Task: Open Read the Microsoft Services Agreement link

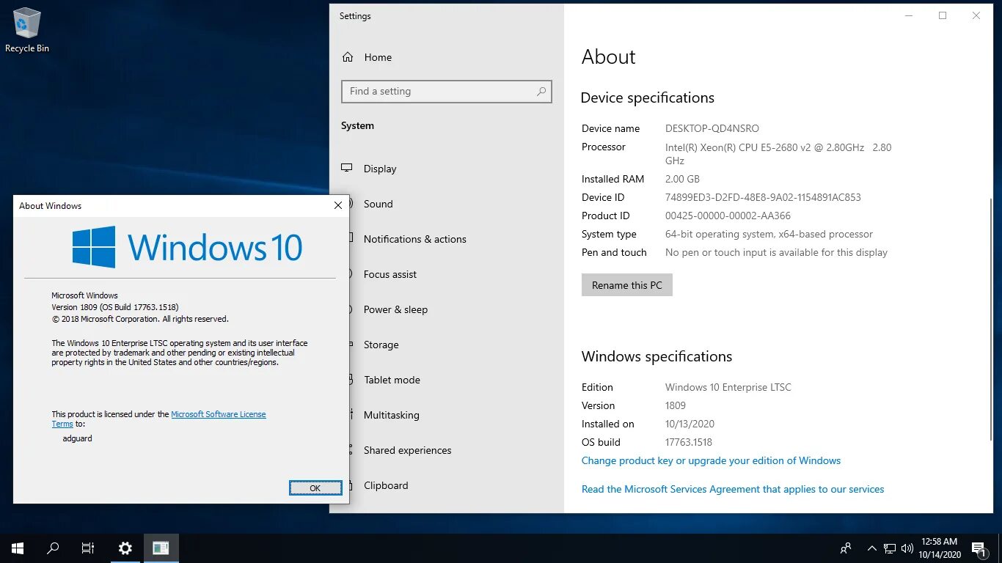Action: coord(733,489)
